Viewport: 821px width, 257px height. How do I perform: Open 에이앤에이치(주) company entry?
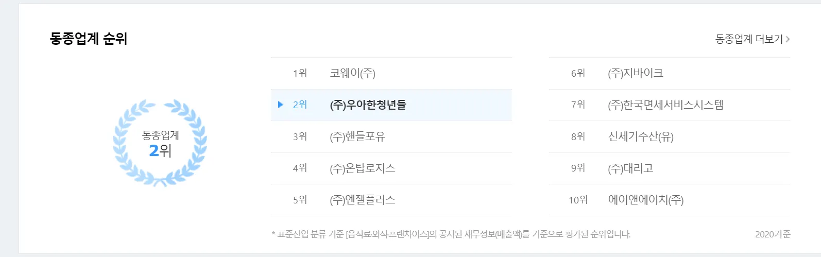(x=646, y=200)
